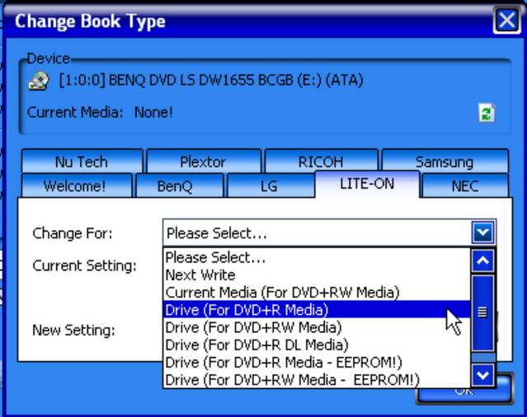Pick 'Drive (For DVD+R Media - EEPROM!)' option
The image size is (527, 417).
pyautogui.click(x=317, y=363)
